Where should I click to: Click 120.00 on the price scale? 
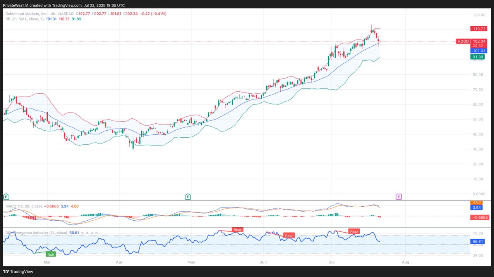tap(479, 15)
